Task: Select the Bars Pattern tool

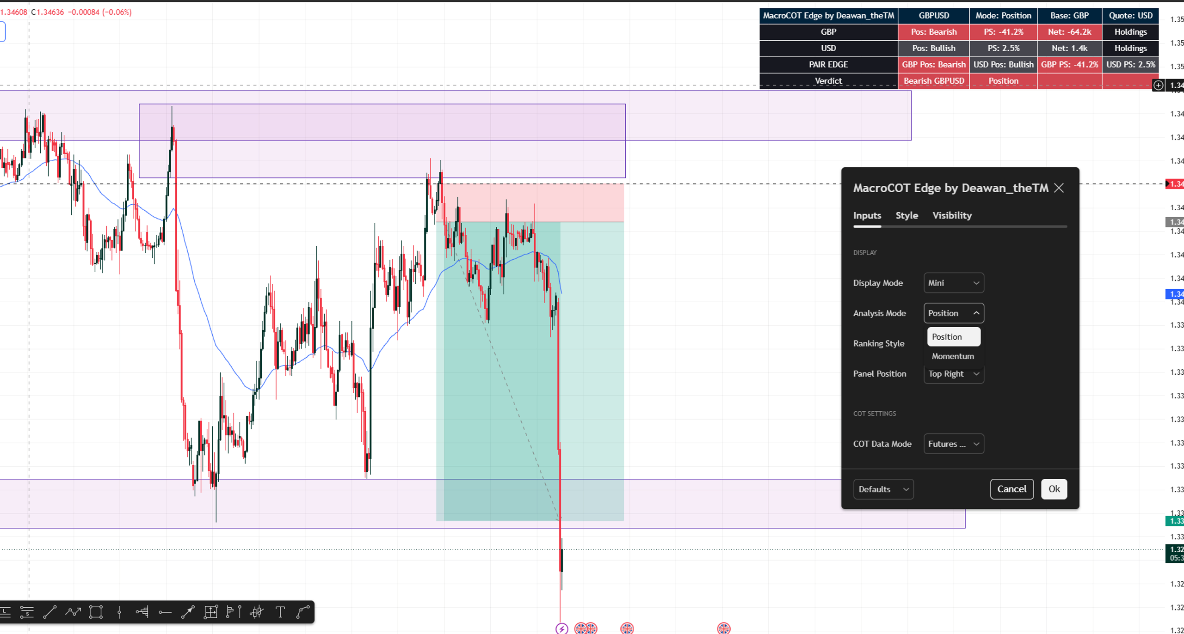Action: pyautogui.click(x=257, y=612)
